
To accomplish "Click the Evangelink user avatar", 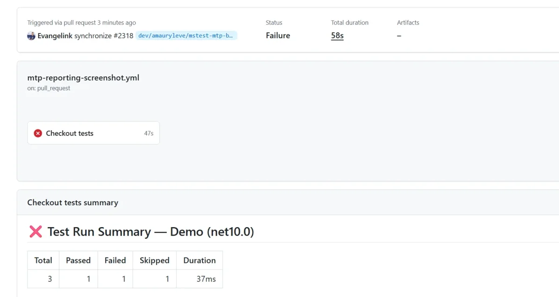I will [x=31, y=36].
